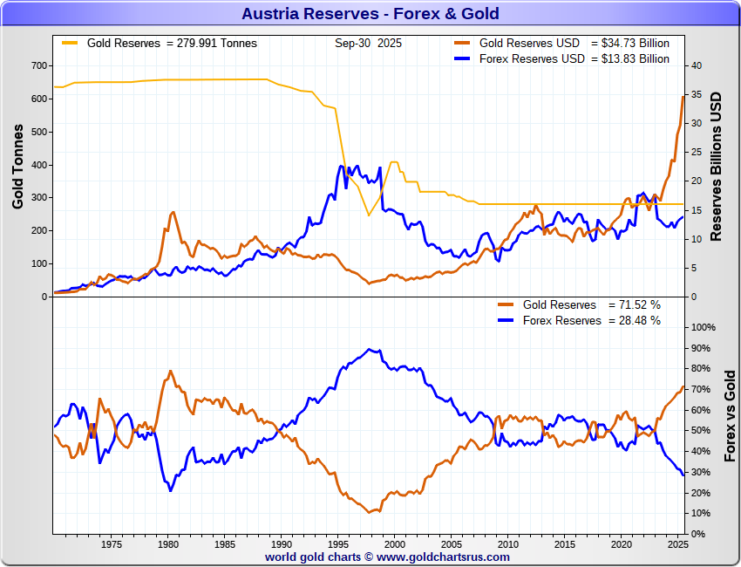Click the 90% tick on lower chart
The height and width of the screenshot is (567, 741).
[x=700, y=348]
